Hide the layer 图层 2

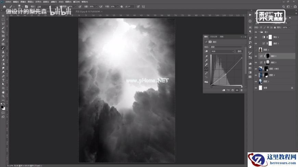pos(256,81)
